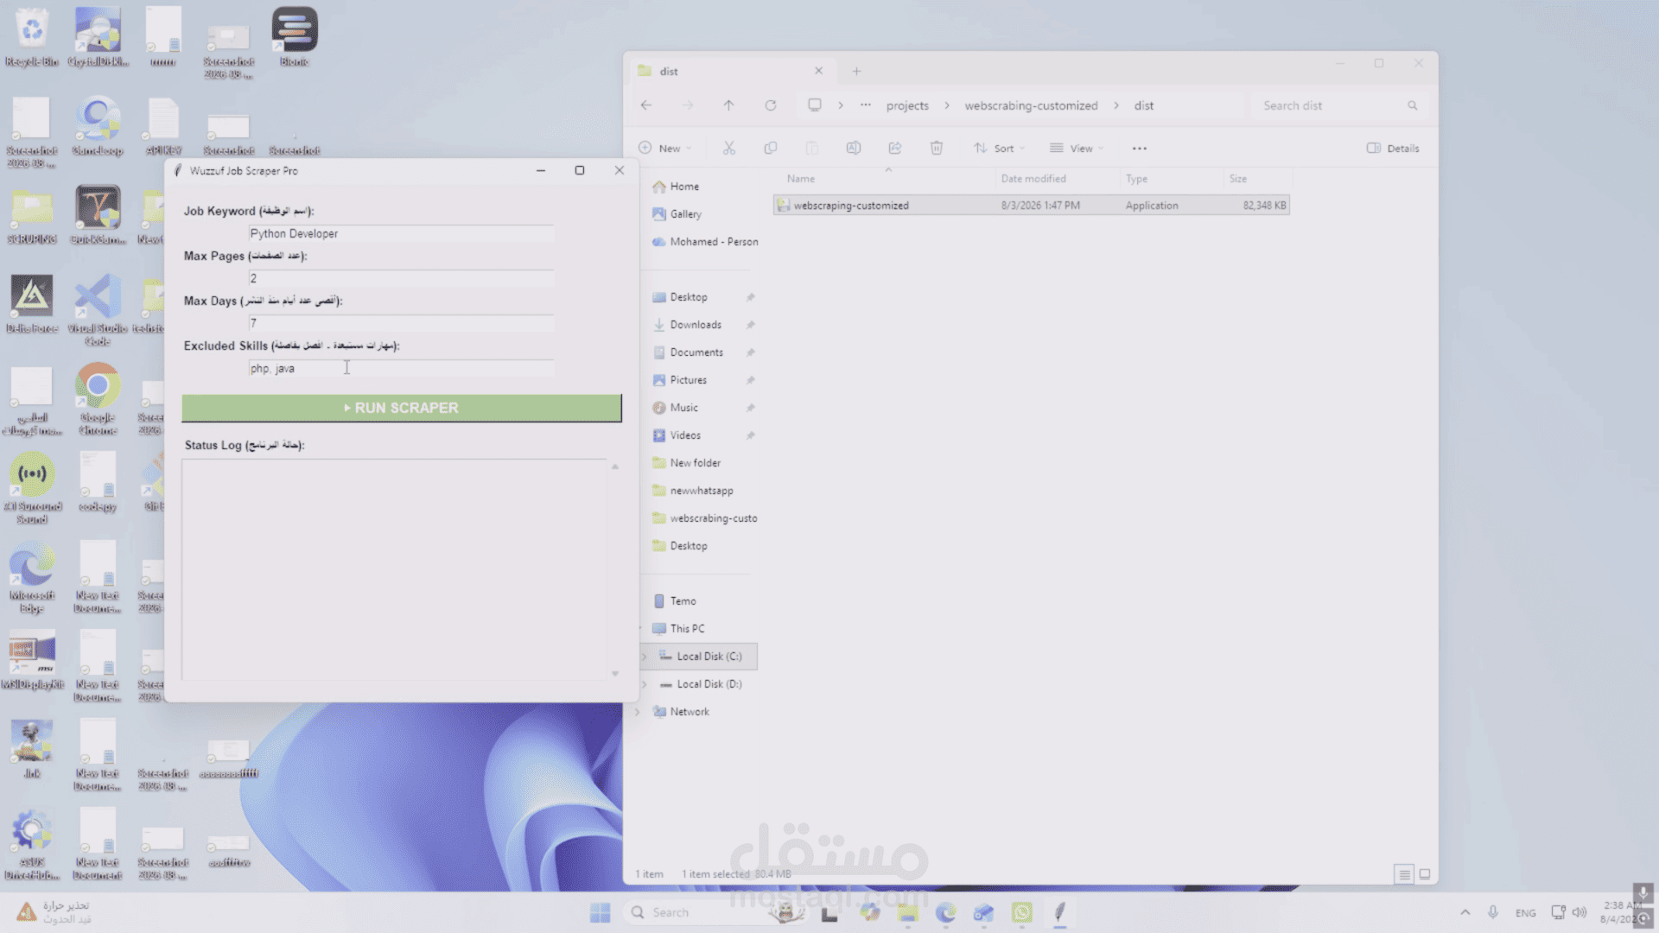Open WhatsApp from the taskbar
The width and height of the screenshot is (1659, 933).
click(1022, 912)
